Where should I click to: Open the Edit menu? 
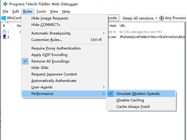point(16,11)
